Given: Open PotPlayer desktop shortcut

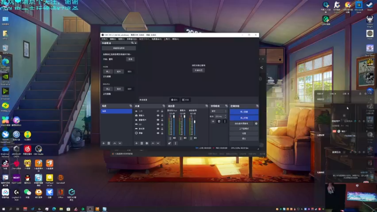Looking at the screenshot, I should 49,180.
